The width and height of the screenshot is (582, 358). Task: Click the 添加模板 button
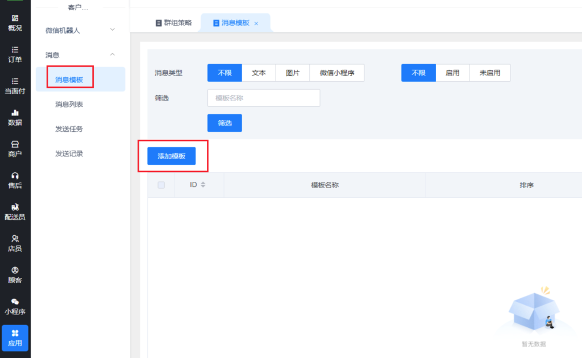click(x=171, y=156)
